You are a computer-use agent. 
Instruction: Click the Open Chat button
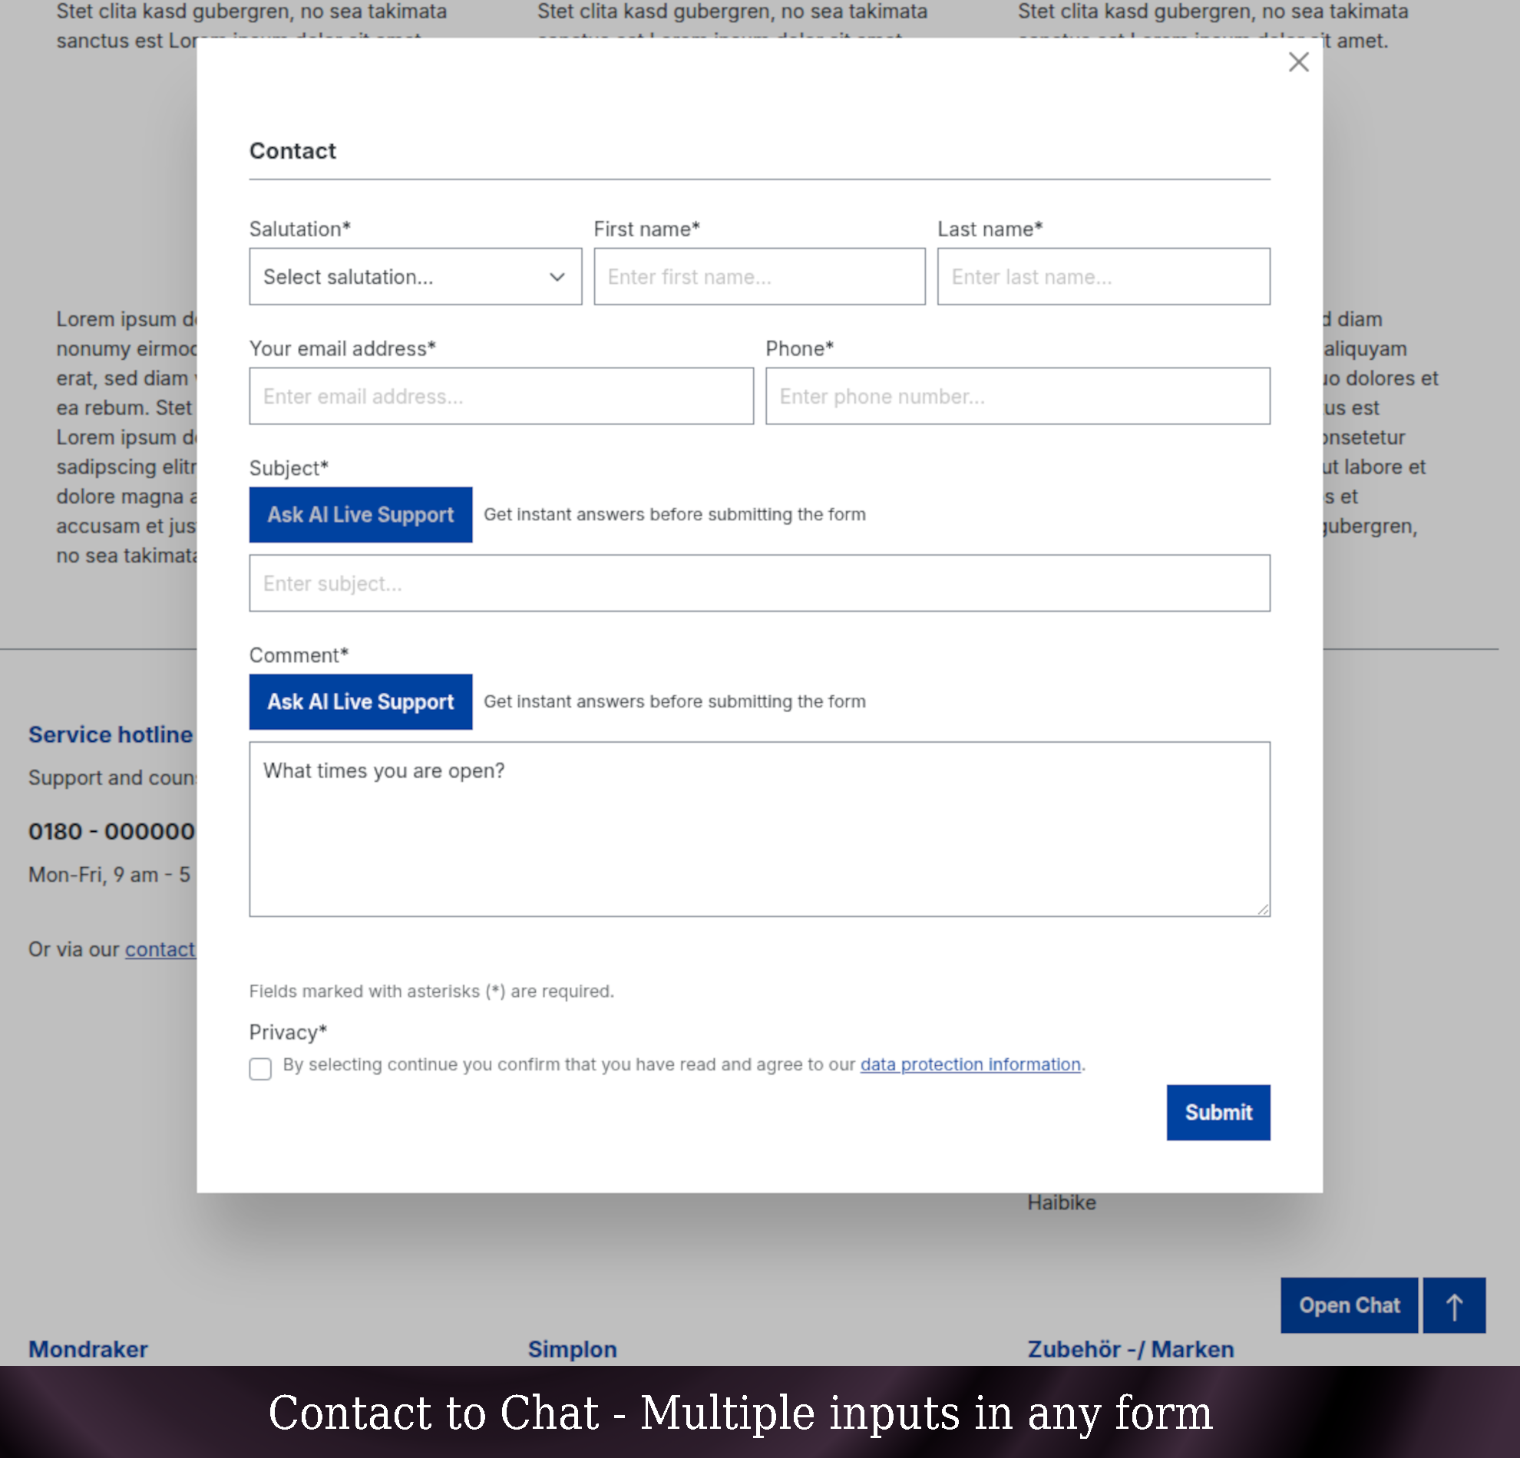tap(1349, 1305)
